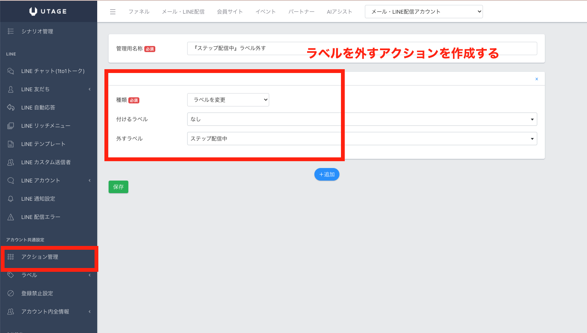The image size is (587, 333).
Task: Click the UTAGE logo
Action: 48,11
